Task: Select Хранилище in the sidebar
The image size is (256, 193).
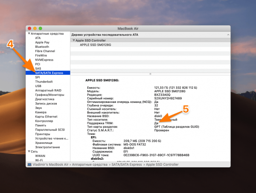Action: (x=44, y=143)
